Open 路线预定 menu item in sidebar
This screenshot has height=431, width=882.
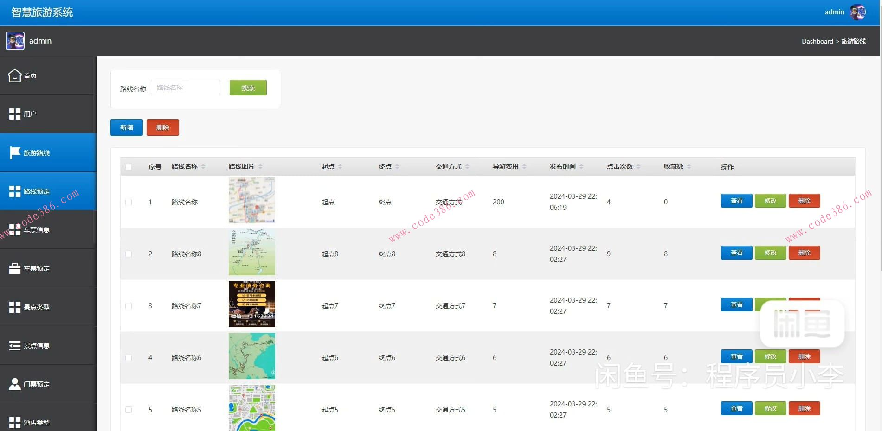point(37,191)
